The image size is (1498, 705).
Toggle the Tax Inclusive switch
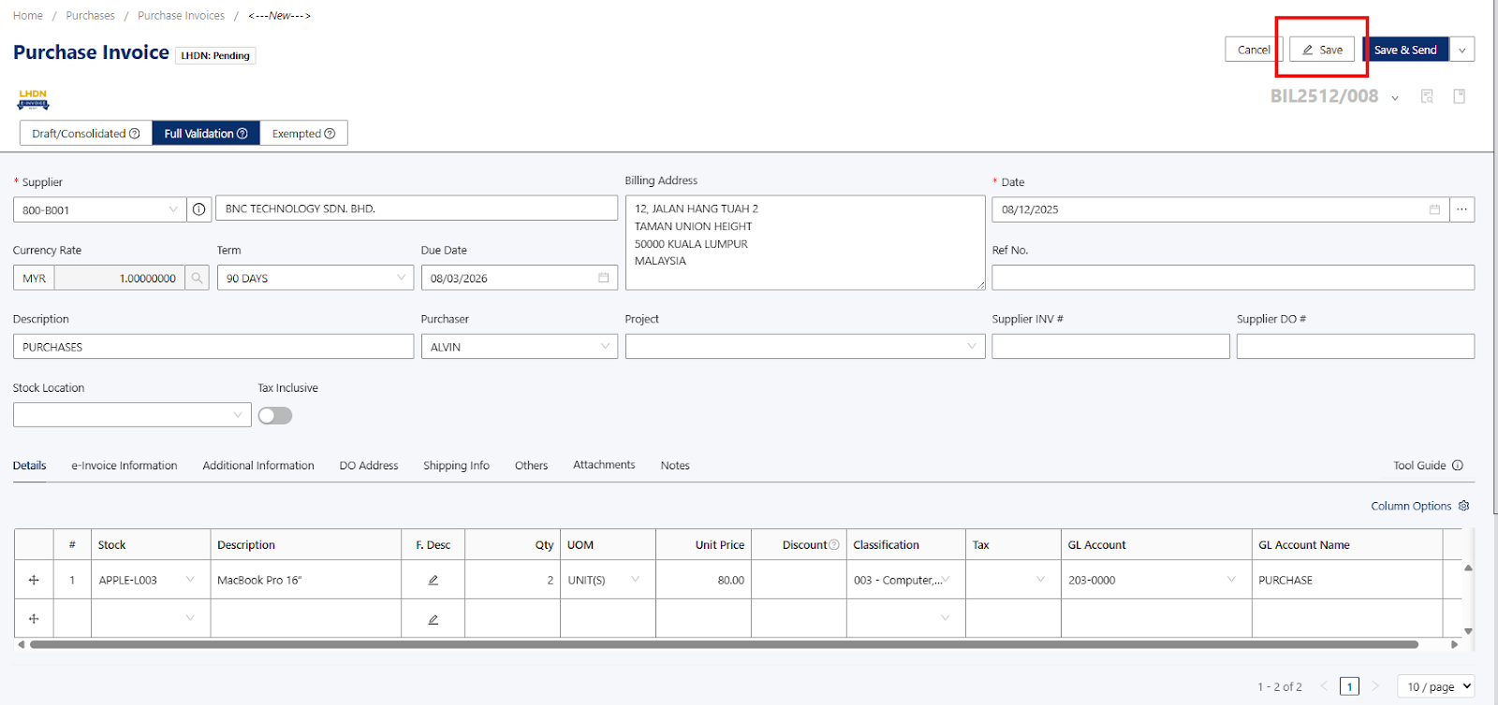275,415
